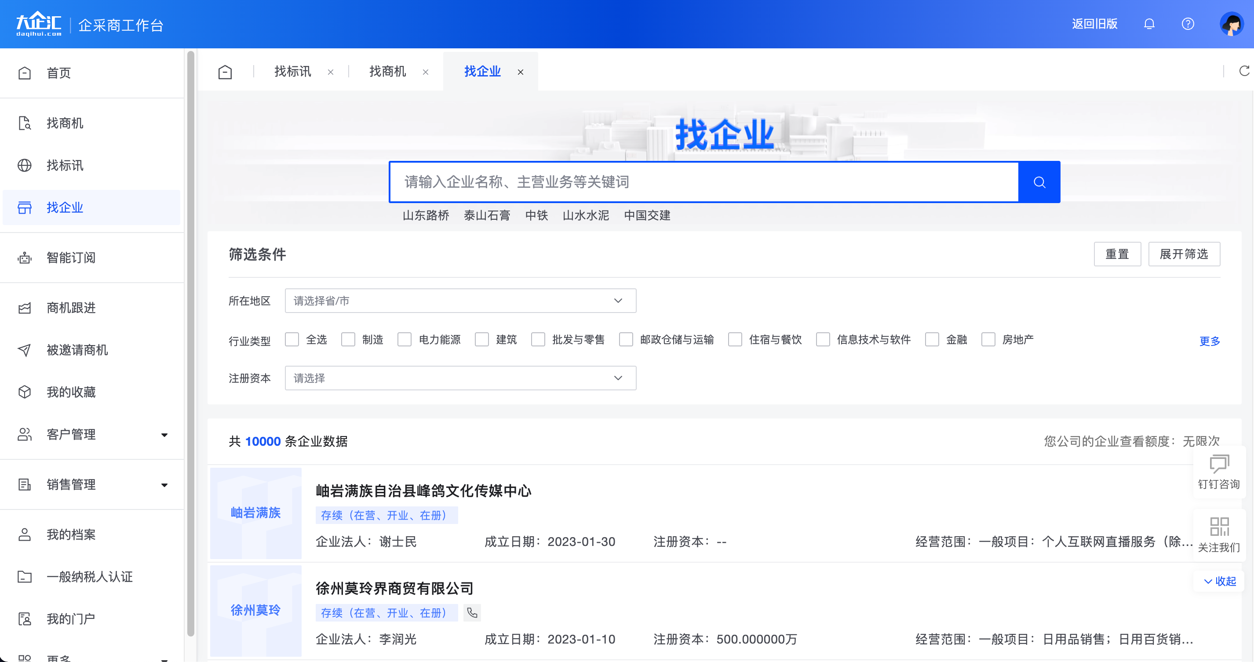The image size is (1254, 662).
Task: Enable the 建筑 industry filter
Action: coord(482,339)
